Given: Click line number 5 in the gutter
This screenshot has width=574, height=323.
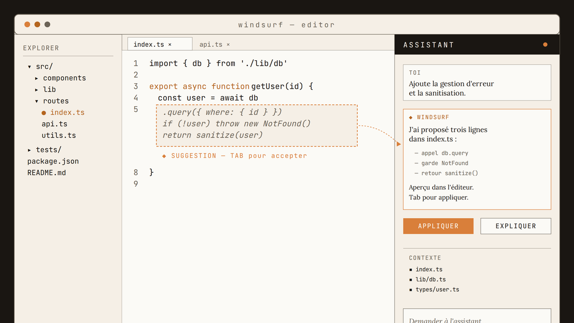Looking at the screenshot, I should (x=136, y=109).
